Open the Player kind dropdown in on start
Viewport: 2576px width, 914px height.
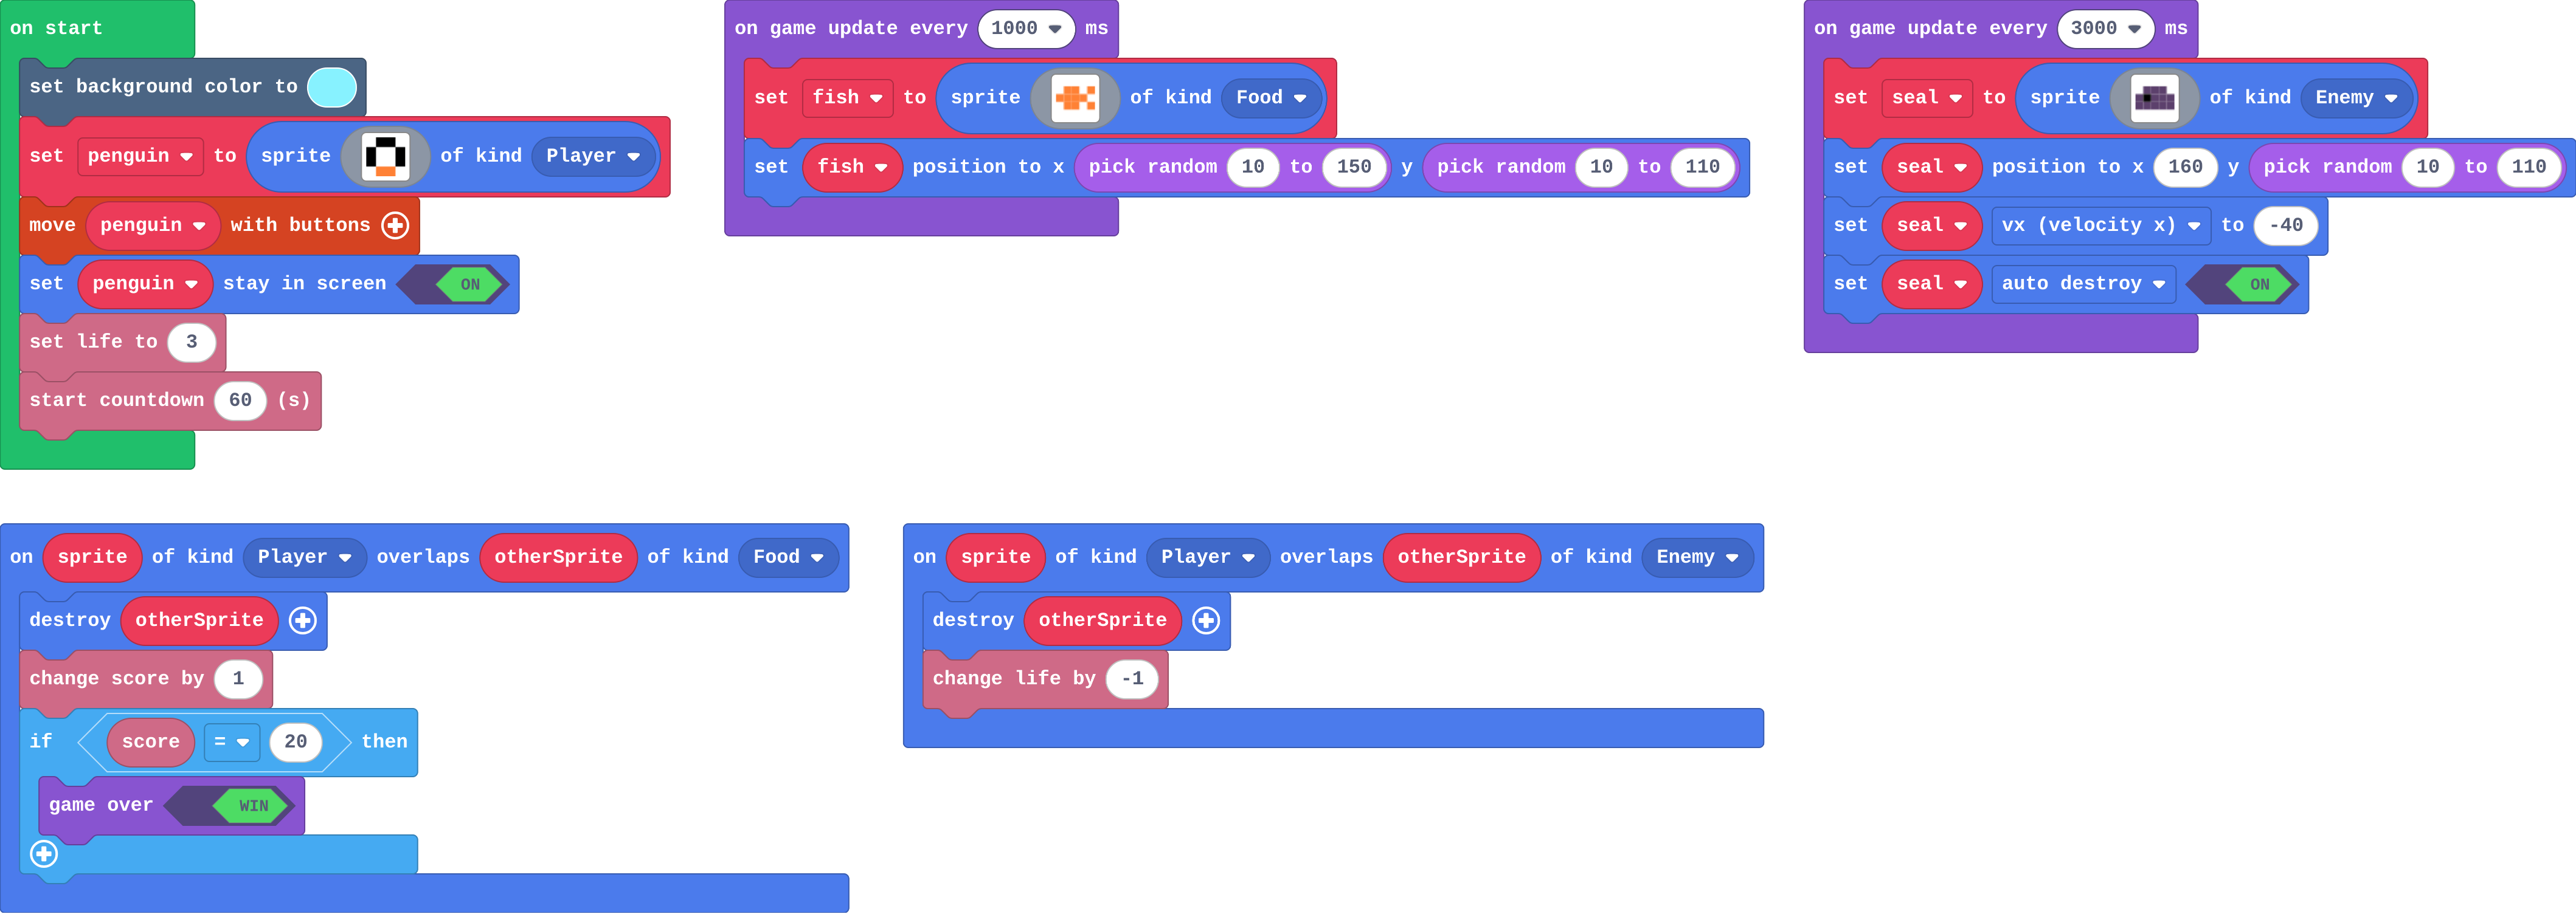[x=593, y=156]
